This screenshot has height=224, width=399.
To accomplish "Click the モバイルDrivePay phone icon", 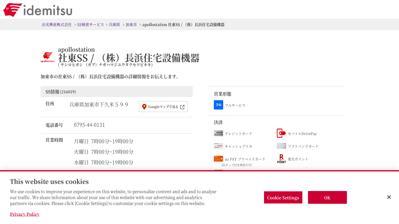I will tap(281, 133).
